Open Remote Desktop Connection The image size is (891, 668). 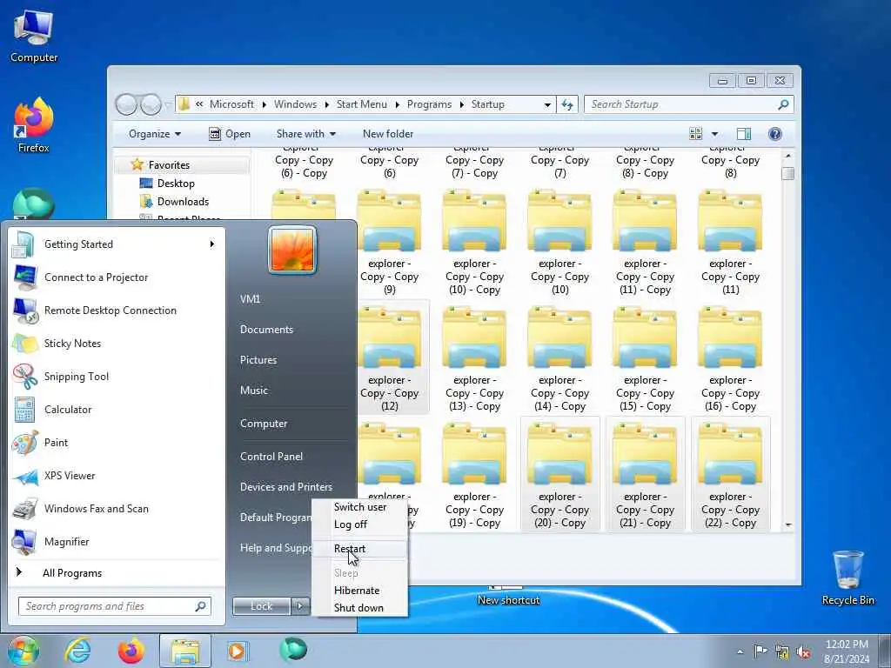117,311
